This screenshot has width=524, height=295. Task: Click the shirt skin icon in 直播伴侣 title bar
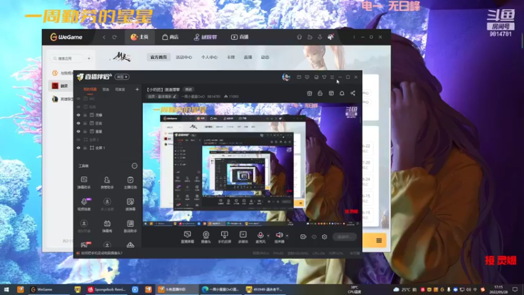[x=324, y=77]
